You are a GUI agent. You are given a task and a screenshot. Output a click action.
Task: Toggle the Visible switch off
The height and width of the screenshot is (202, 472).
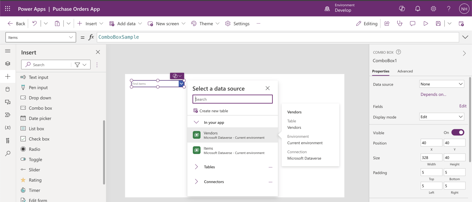(x=458, y=132)
